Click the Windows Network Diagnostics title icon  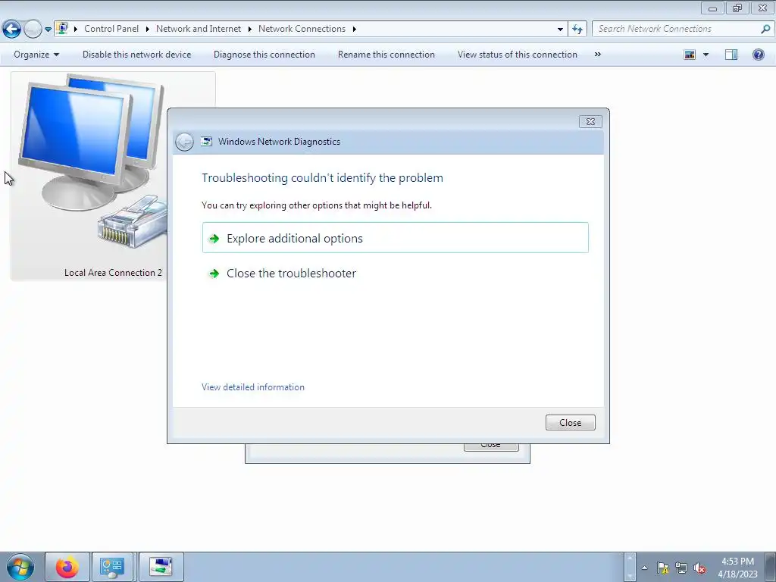(x=206, y=142)
